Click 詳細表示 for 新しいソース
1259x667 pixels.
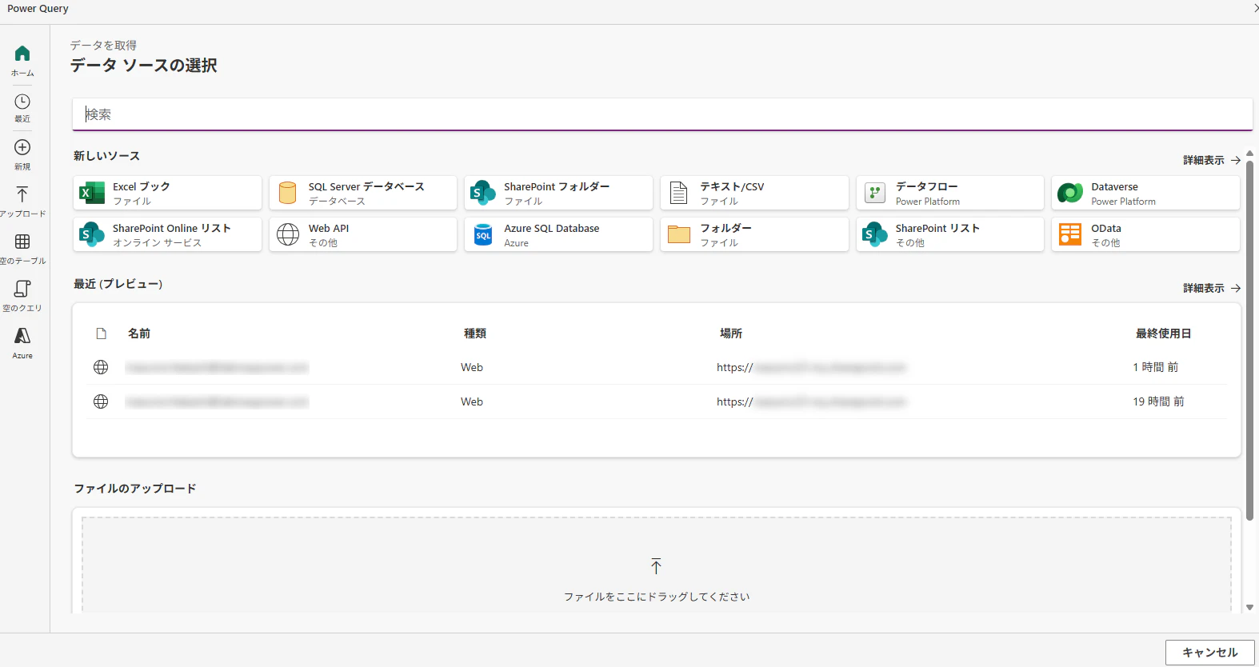pos(1204,160)
